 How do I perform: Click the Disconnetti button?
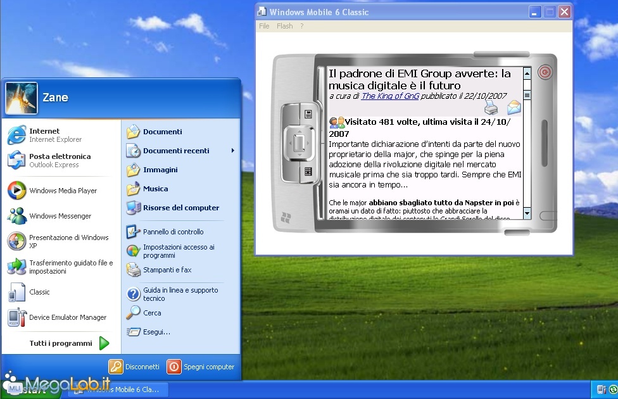[134, 367]
